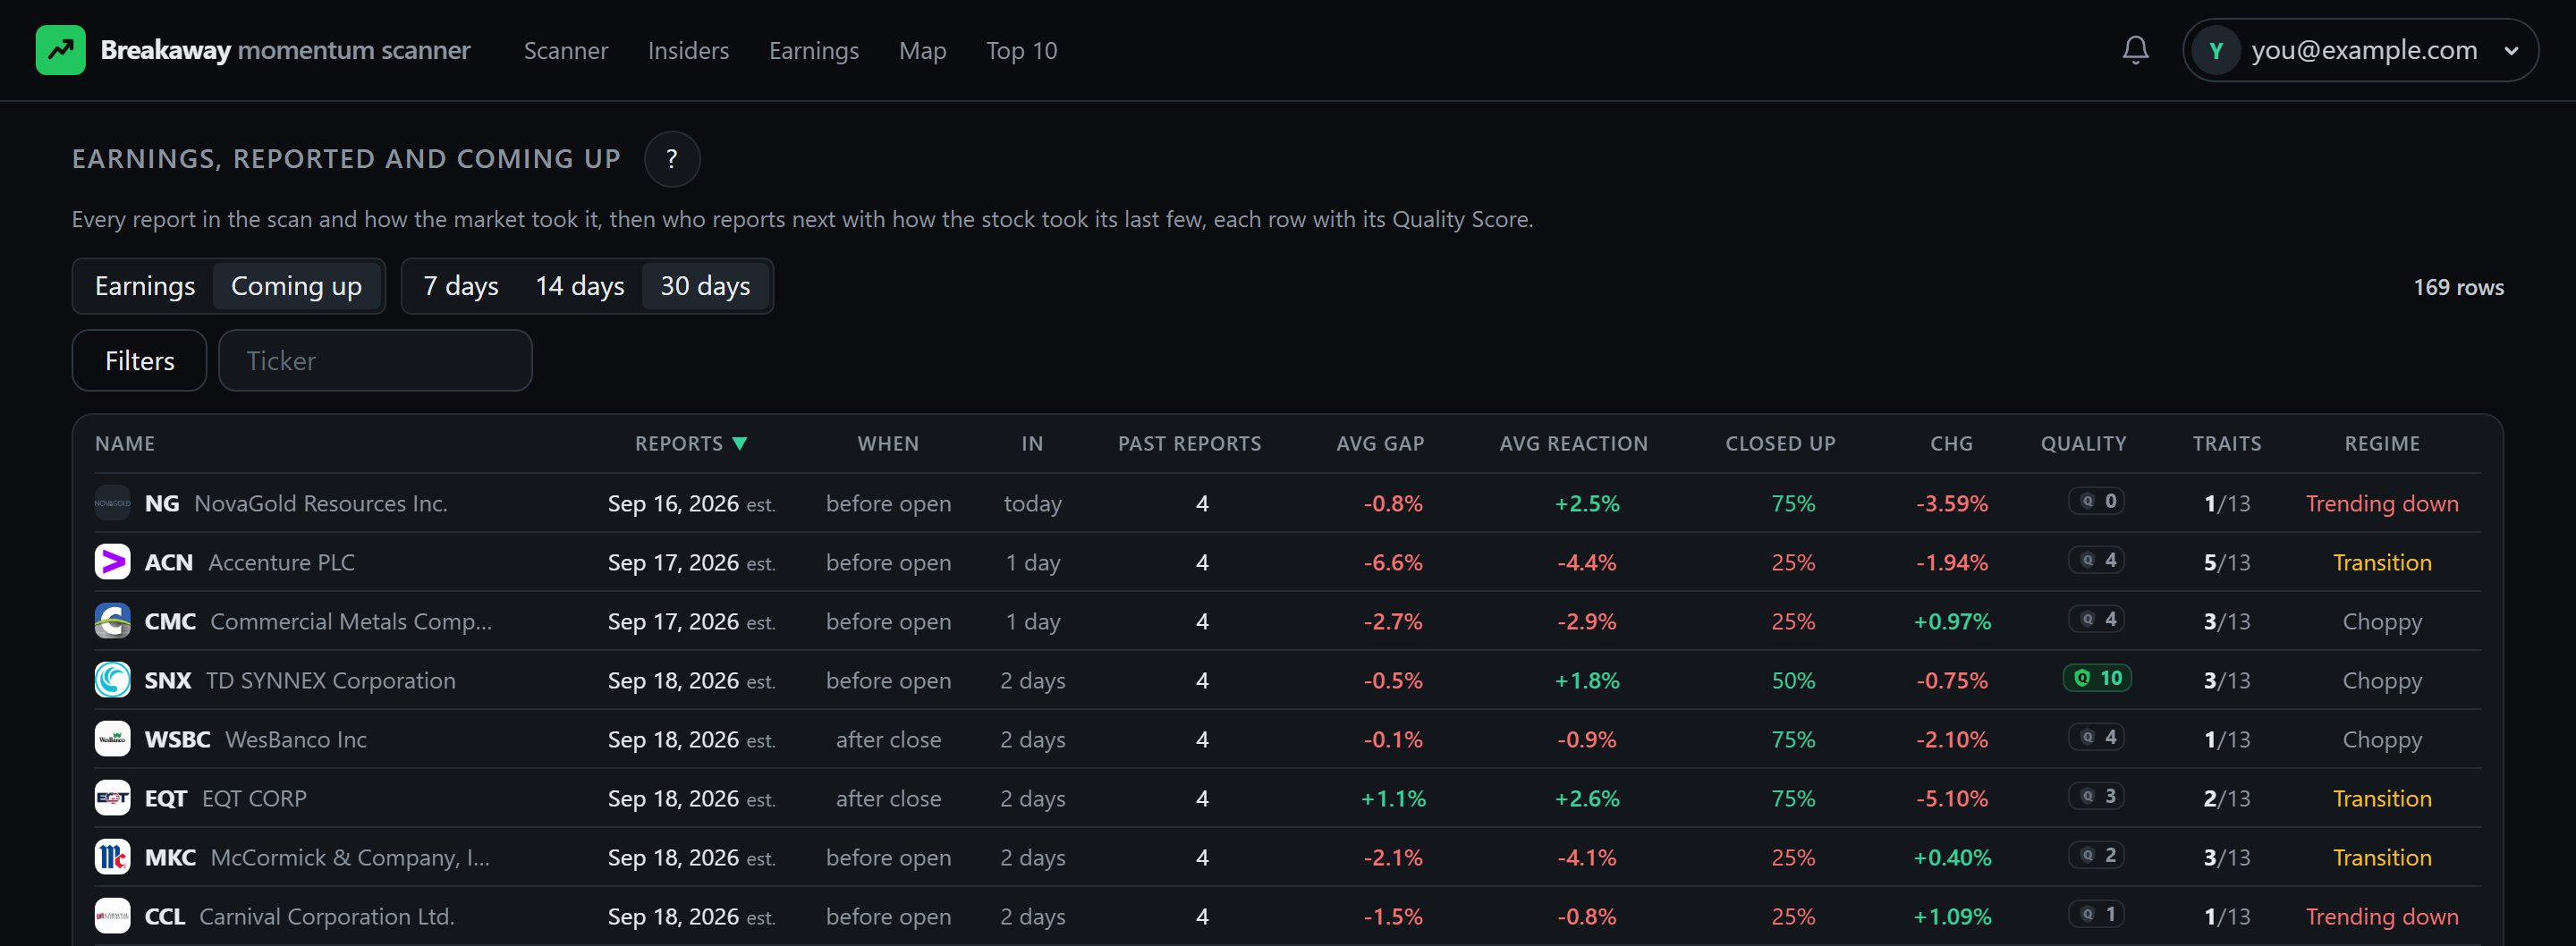Click the CMC quality score 4 badge
This screenshot has width=2576, height=946.
click(x=2096, y=619)
